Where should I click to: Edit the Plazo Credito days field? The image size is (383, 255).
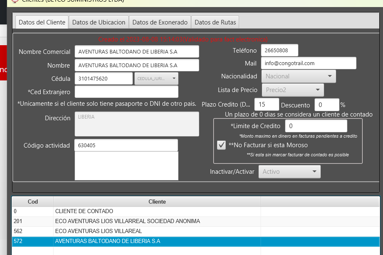266,105
